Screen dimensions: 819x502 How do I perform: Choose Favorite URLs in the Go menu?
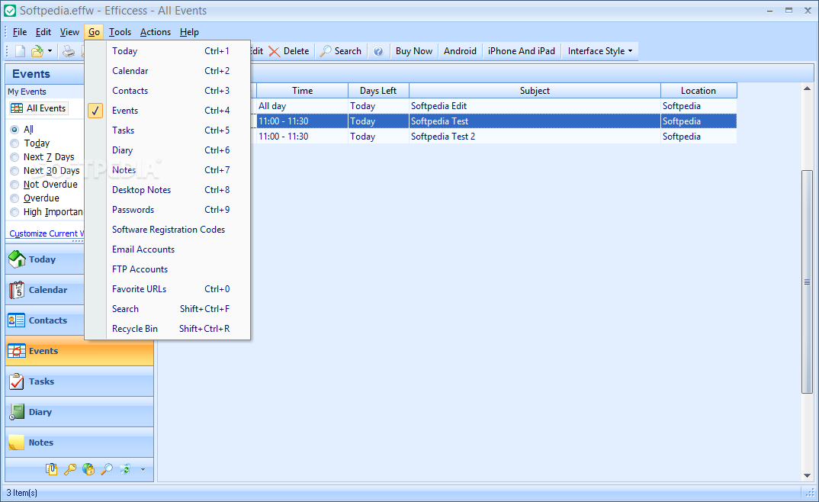168,289
